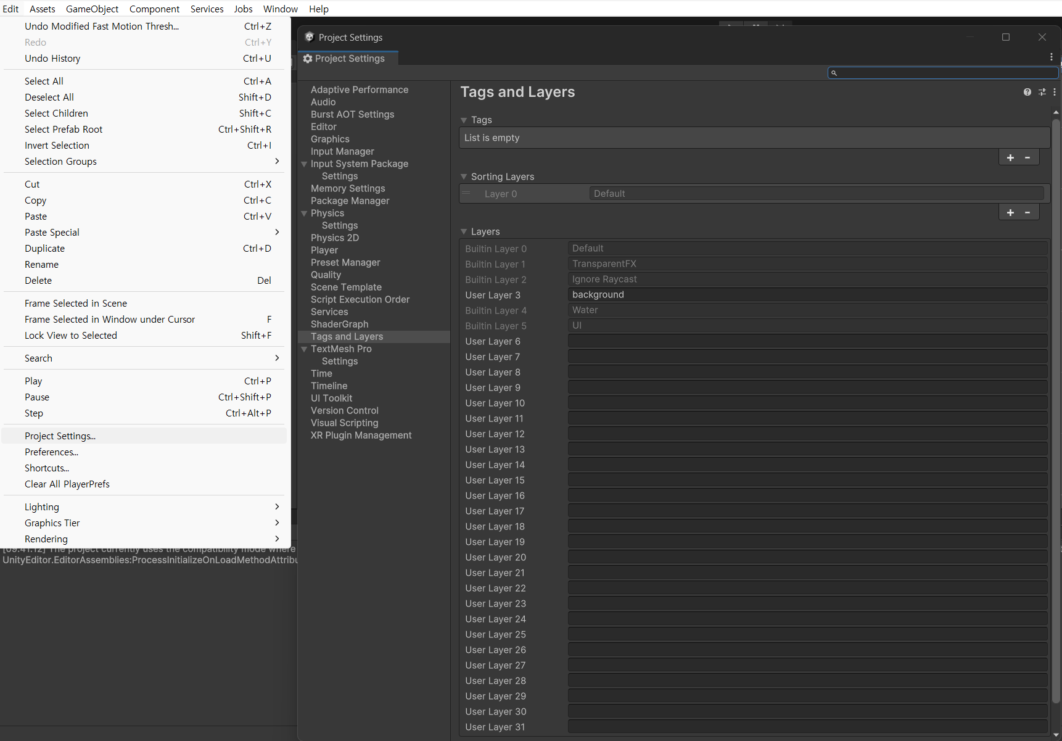Click the magnifier icon in settings search

(x=834, y=73)
